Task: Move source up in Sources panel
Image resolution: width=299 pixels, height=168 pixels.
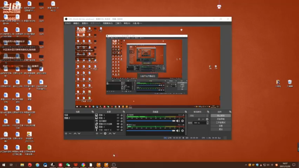Action: pos(110,134)
